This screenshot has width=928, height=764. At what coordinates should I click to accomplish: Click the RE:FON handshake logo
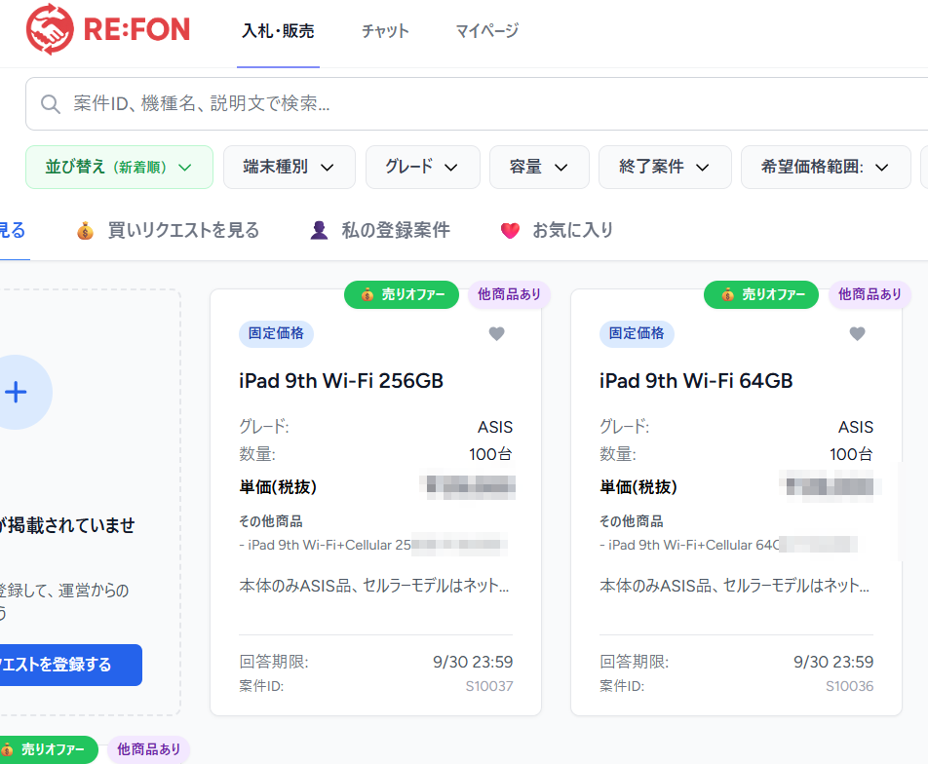(51, 29)
